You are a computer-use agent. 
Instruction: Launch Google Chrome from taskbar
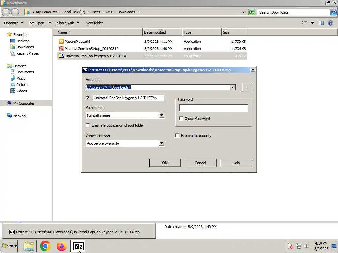click(45, 246)
